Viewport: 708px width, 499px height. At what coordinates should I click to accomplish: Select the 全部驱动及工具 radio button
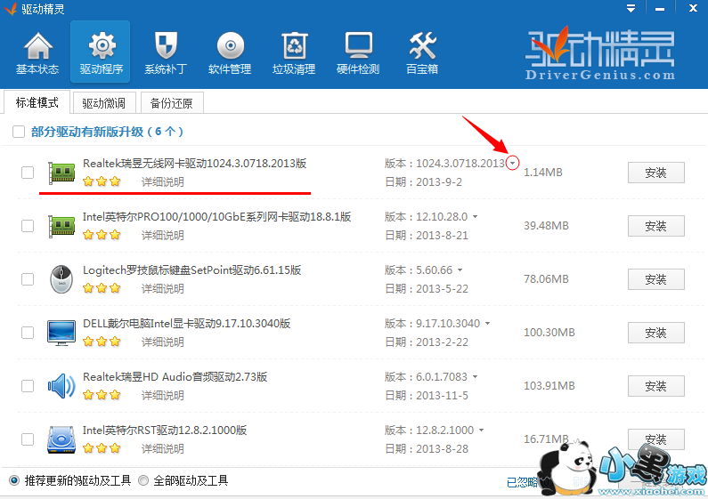pos(143,480)
